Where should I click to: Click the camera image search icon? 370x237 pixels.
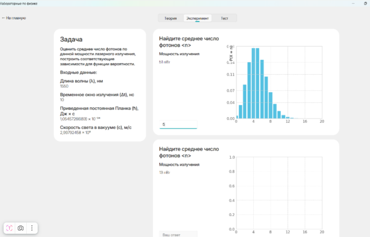(21, 228)
